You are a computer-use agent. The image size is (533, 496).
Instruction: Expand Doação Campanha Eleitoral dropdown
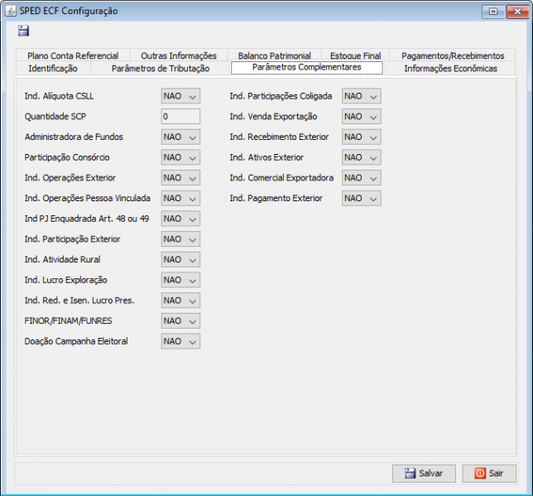tap(180, 341)
